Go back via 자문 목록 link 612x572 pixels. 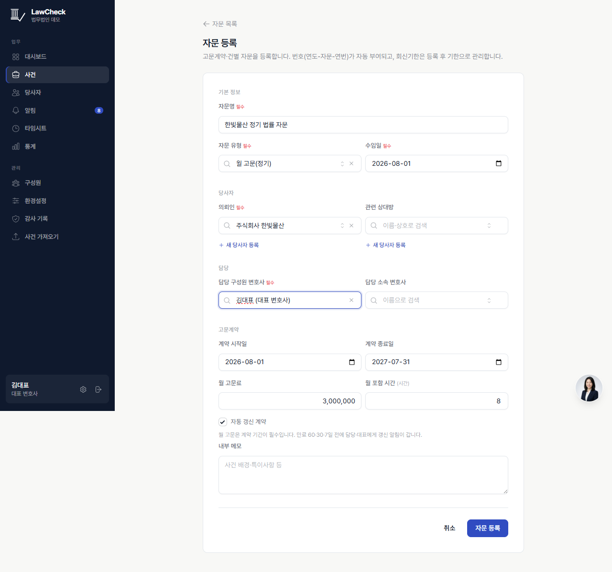point(220,24)
